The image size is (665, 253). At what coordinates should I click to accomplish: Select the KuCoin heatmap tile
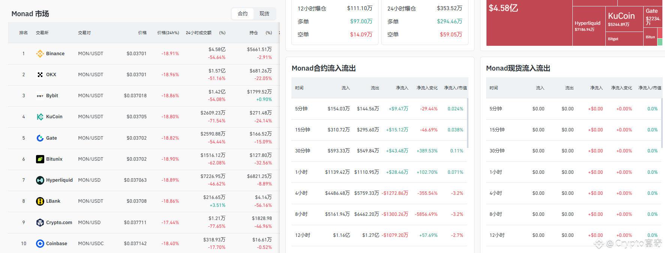click(x=624, y=20)
